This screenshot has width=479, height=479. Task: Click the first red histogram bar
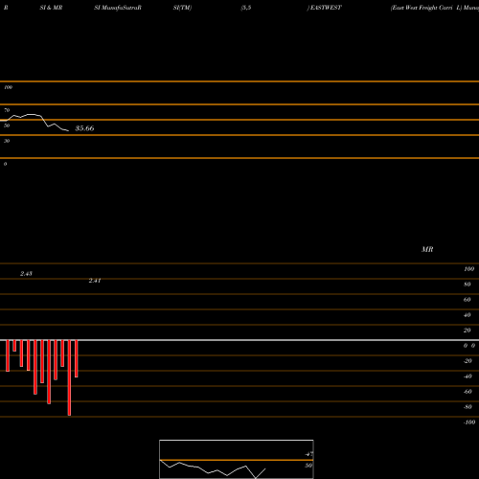(x=8, y=355)
